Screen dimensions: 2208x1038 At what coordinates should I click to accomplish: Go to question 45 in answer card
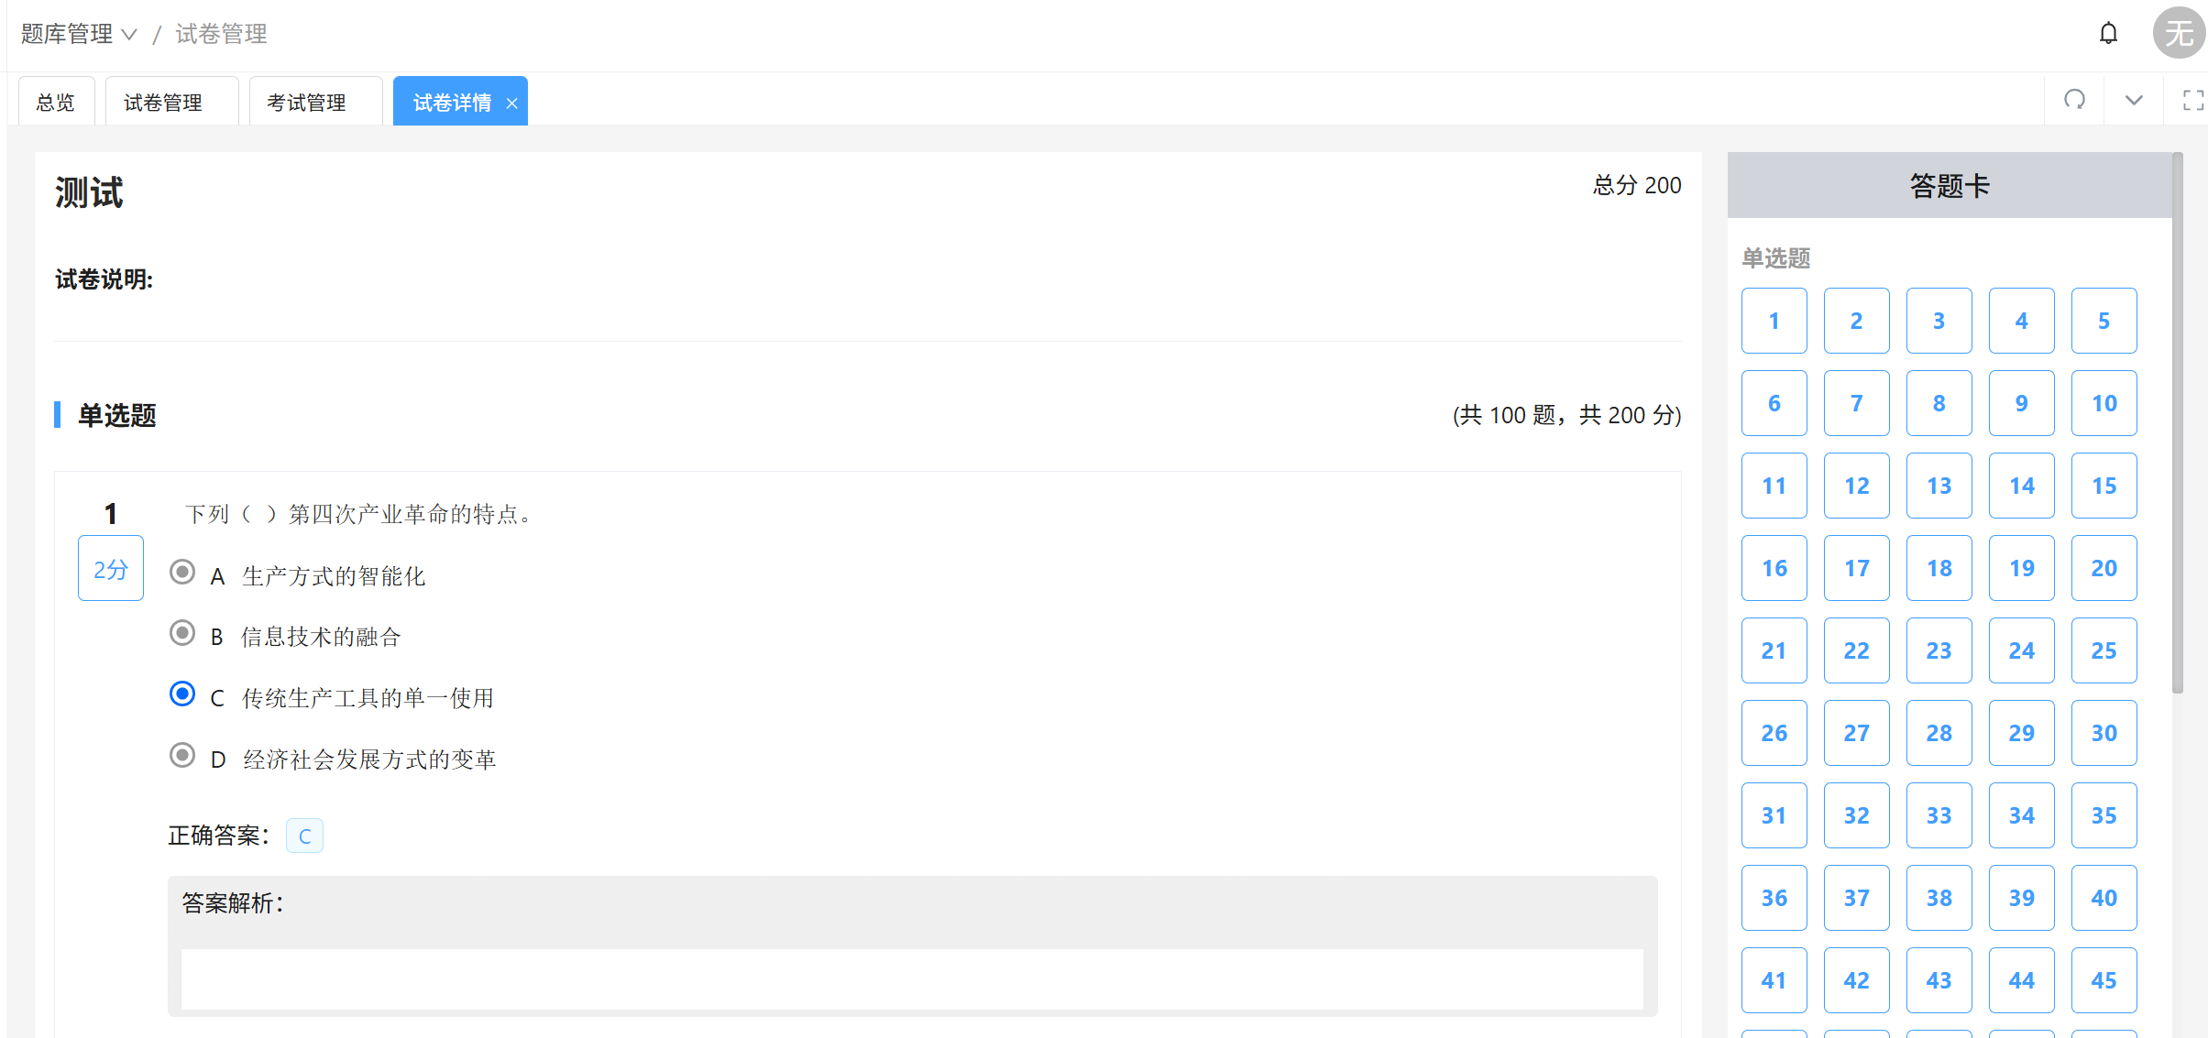click(2104, 980)
